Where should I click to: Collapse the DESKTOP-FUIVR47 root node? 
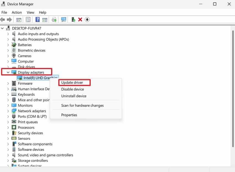2,28
